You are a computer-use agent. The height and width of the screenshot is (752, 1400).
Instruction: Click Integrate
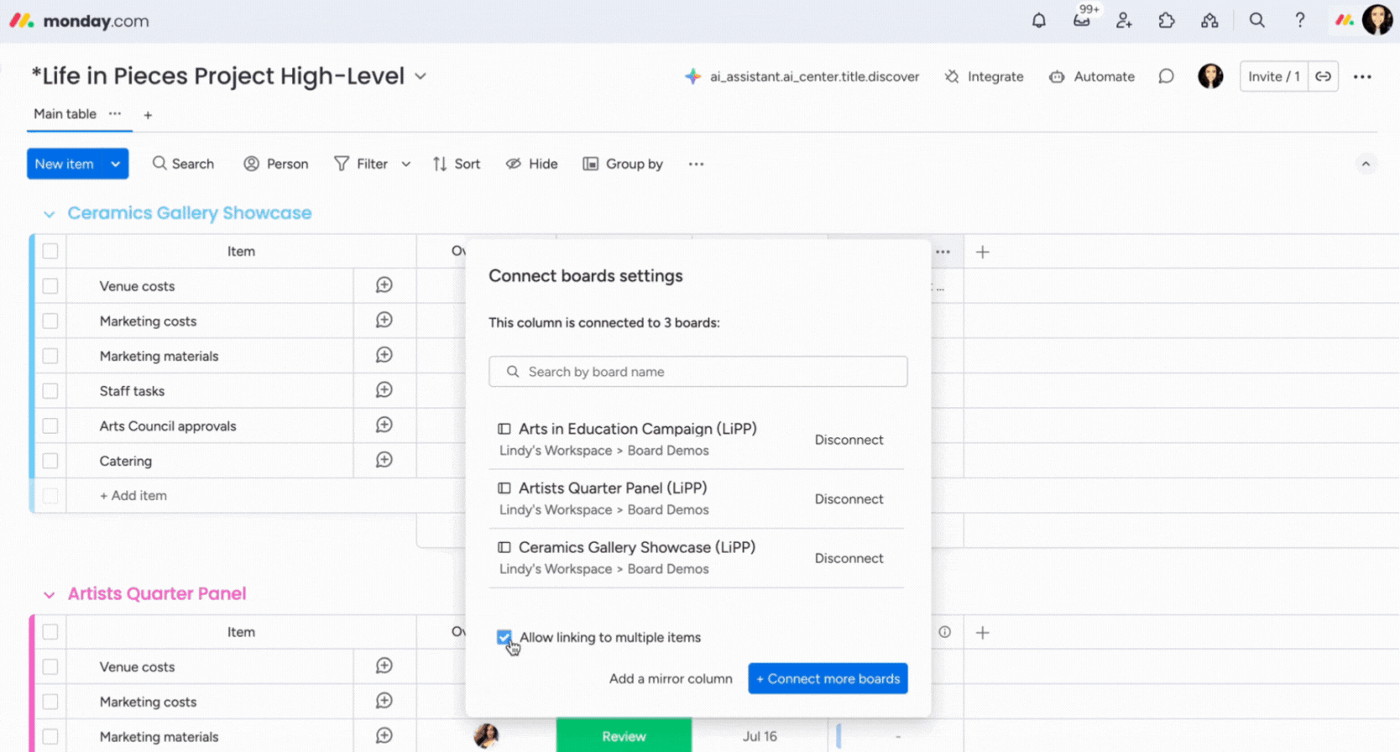tap(984, 76)
